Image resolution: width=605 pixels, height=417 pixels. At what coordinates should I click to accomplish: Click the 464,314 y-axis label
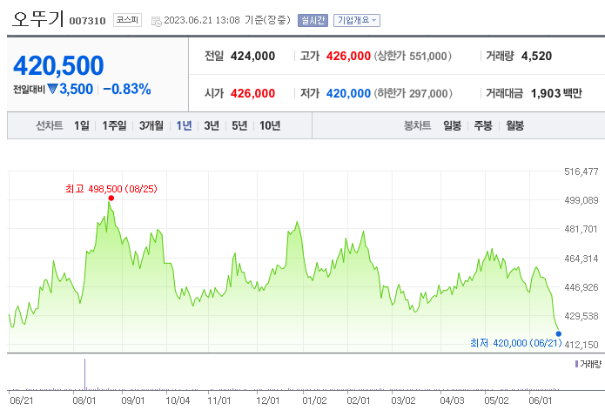tap(581, 259)
